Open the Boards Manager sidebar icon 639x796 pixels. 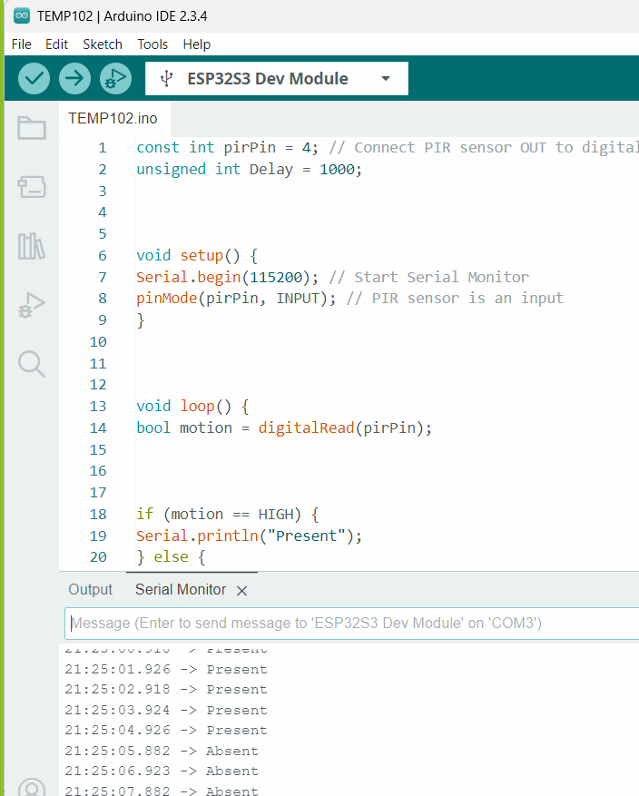32,187
